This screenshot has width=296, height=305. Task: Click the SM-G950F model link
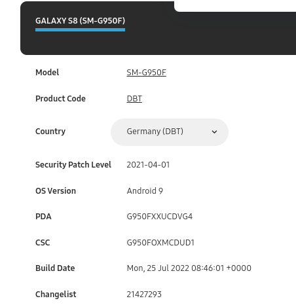pos(146,73)
